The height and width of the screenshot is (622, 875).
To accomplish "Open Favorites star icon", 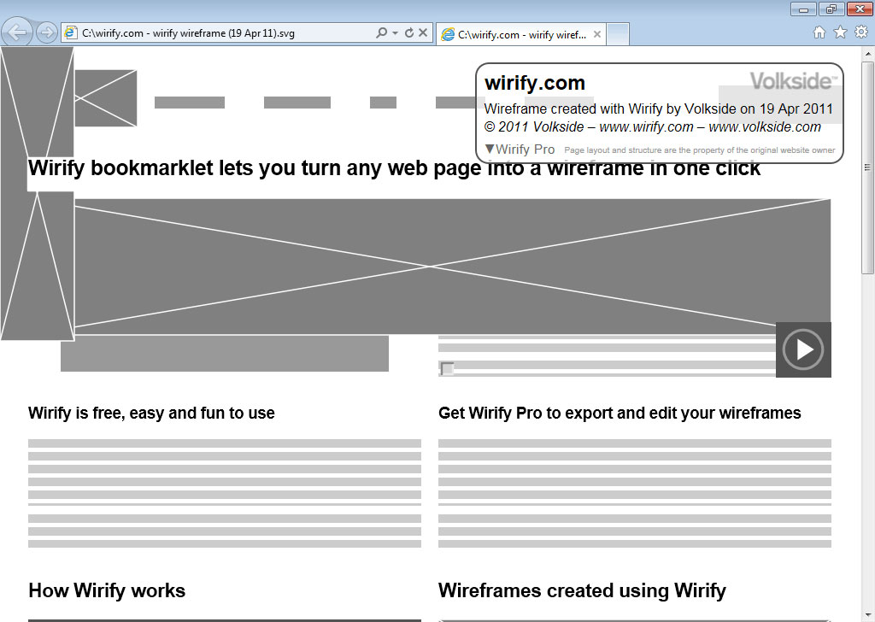I will point(840,32).
